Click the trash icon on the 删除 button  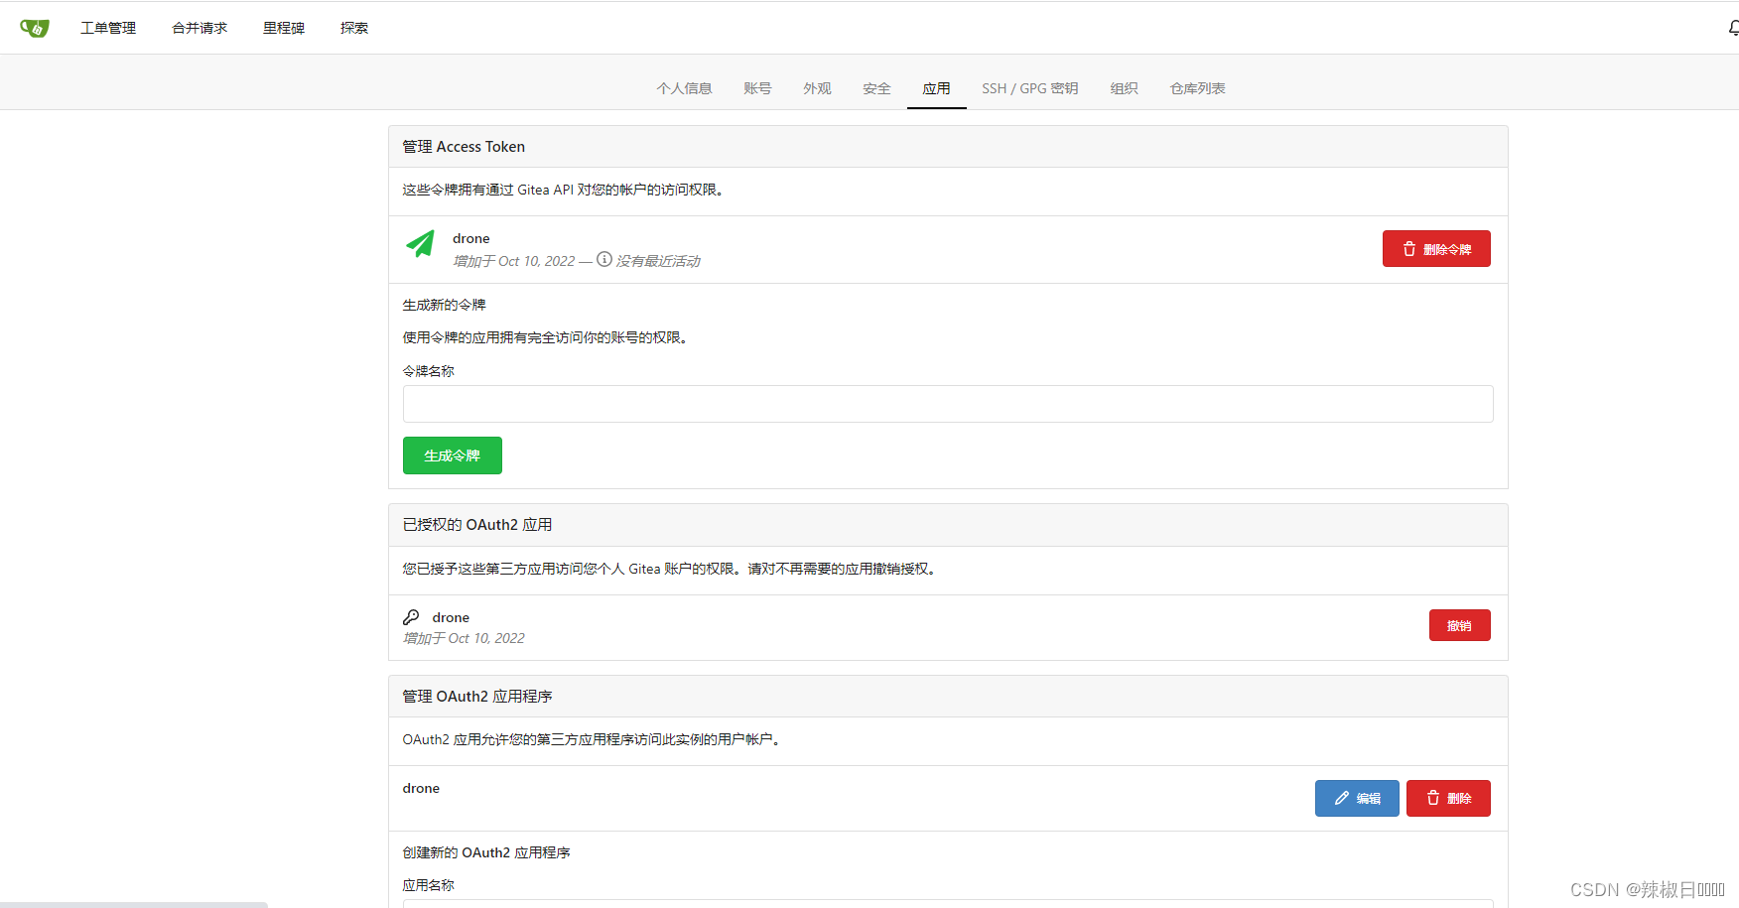coord(1432,798)
